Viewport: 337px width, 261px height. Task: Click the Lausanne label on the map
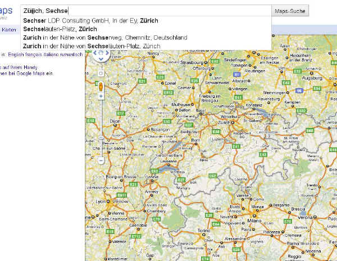[x=168, y=161]
